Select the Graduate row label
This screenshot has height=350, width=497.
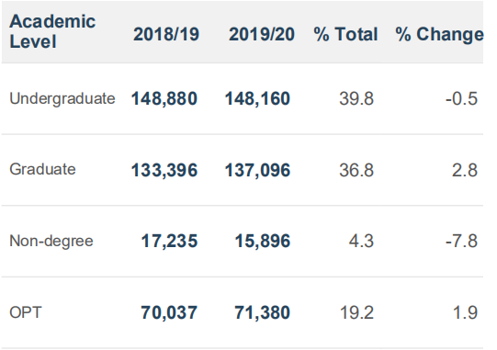(42, 169)
